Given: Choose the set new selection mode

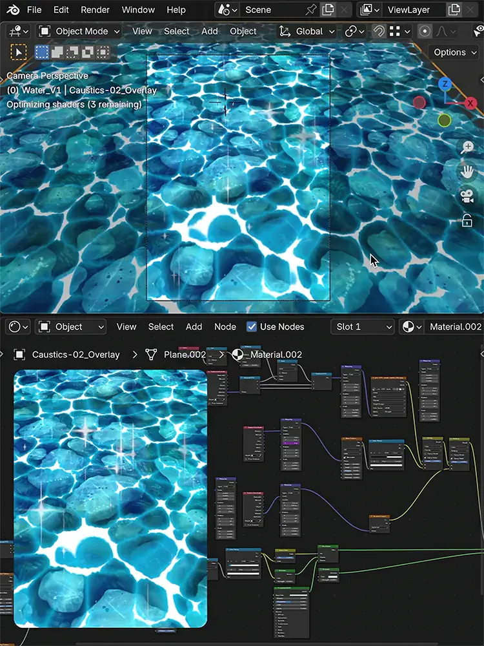Looking at the screenshot, I should coord(41,52).
